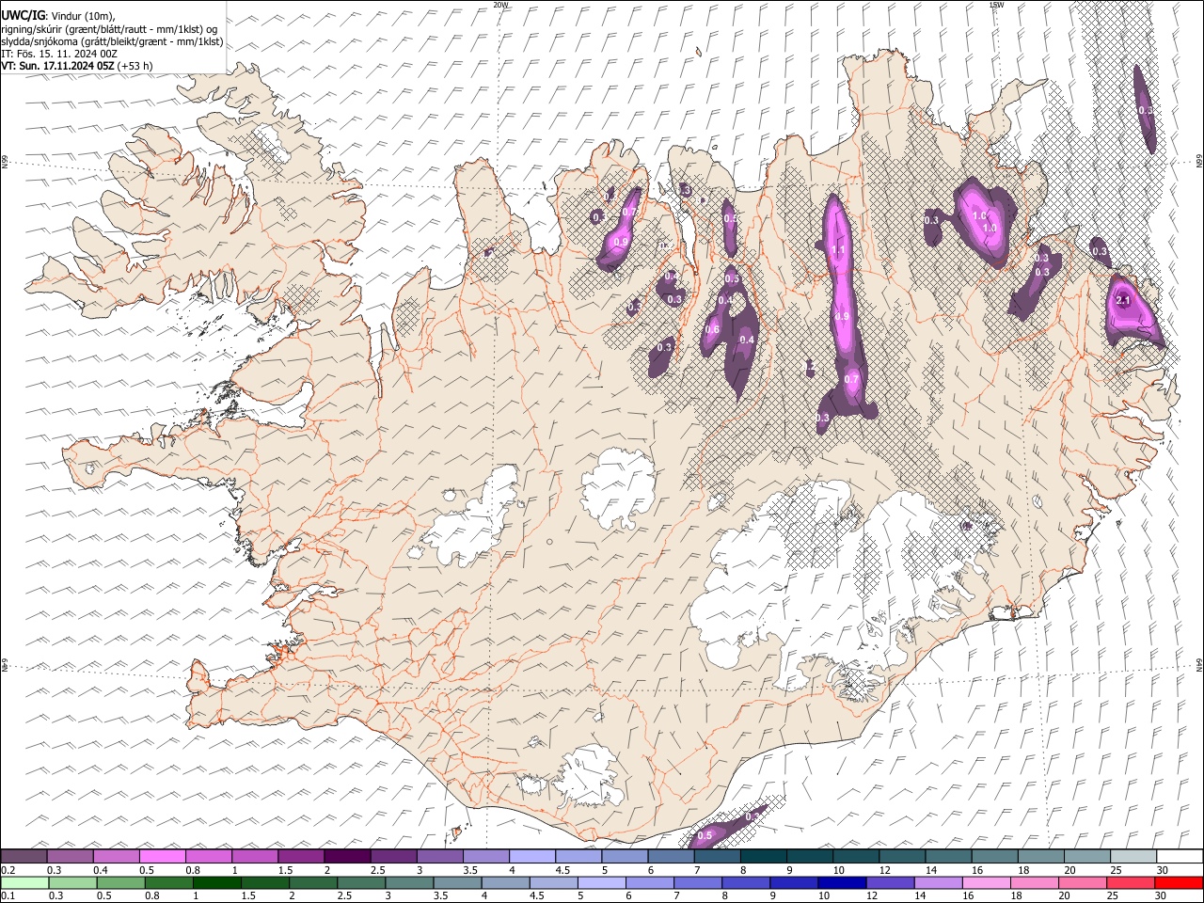Select bottom legend swatch between 3 and 3.5
Screen dimensions: 1204x903
point(408,882)
